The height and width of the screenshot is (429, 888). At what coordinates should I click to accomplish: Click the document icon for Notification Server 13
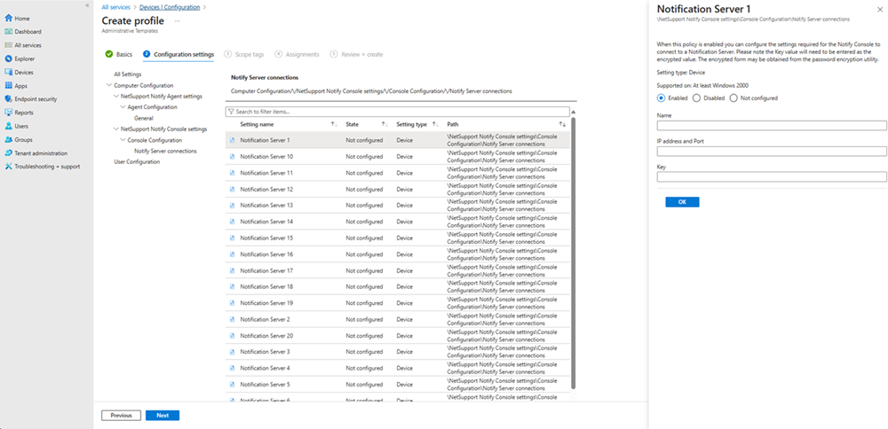click(x=232, y=205)
